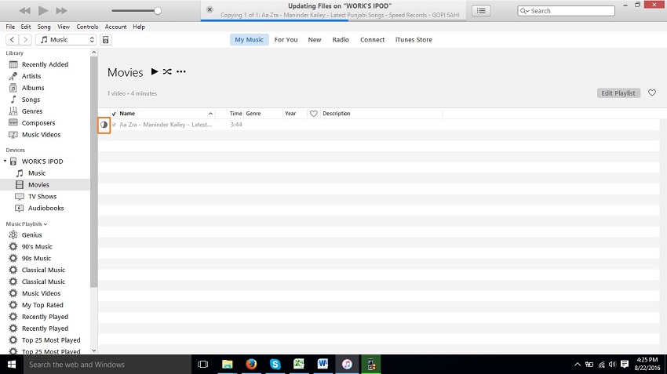
Task: Adjust the volume slider
Action: point(157,11)
